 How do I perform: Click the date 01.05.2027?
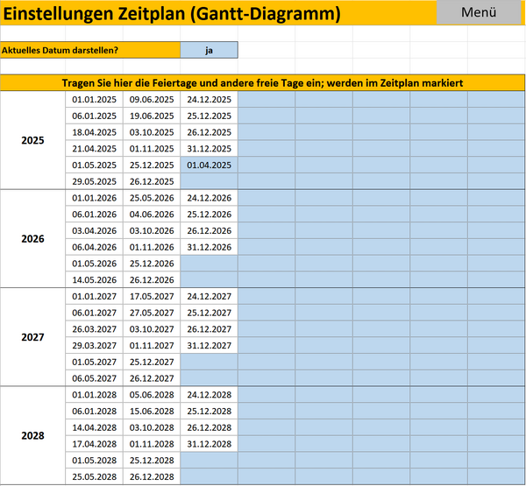tap(95, 363)
